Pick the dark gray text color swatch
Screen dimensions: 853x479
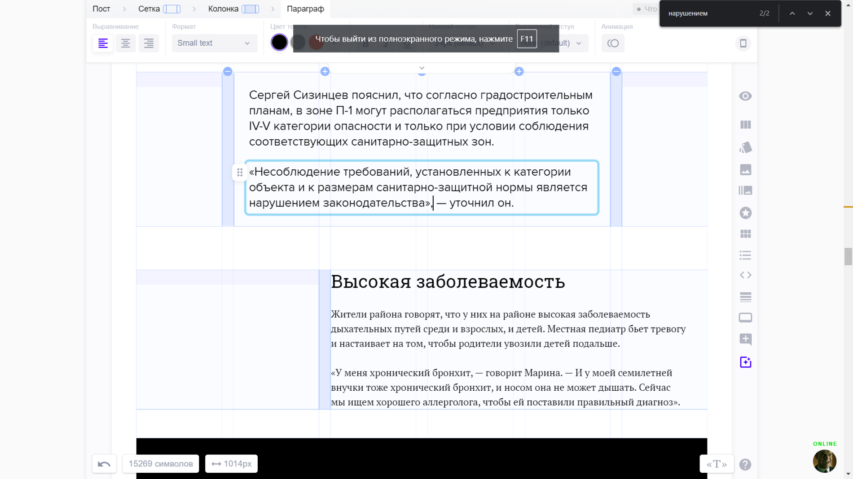click(298, 42)
